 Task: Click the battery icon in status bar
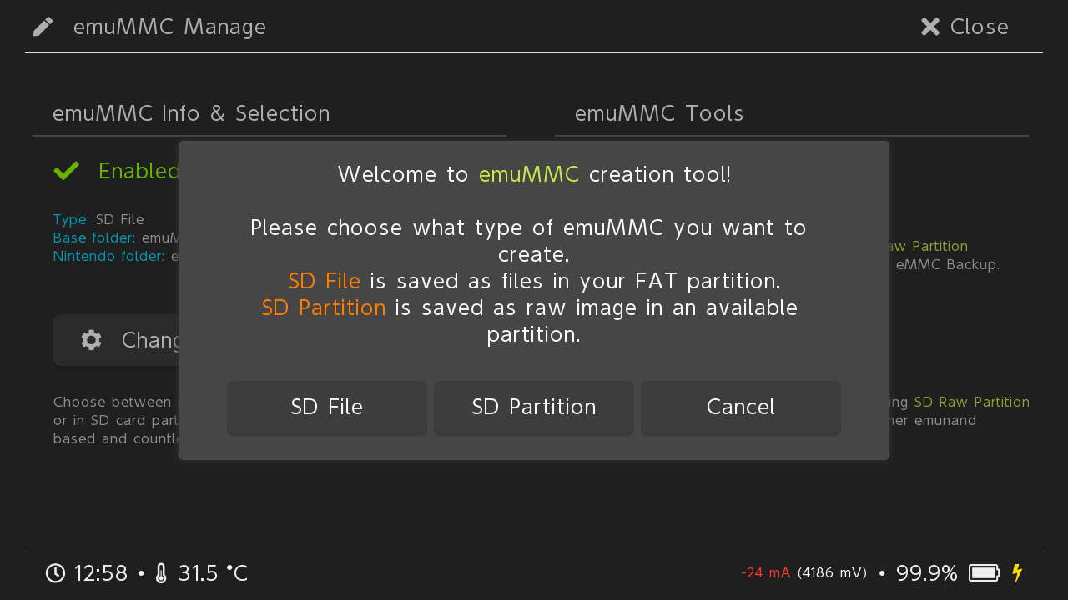[x=985, y=573]
